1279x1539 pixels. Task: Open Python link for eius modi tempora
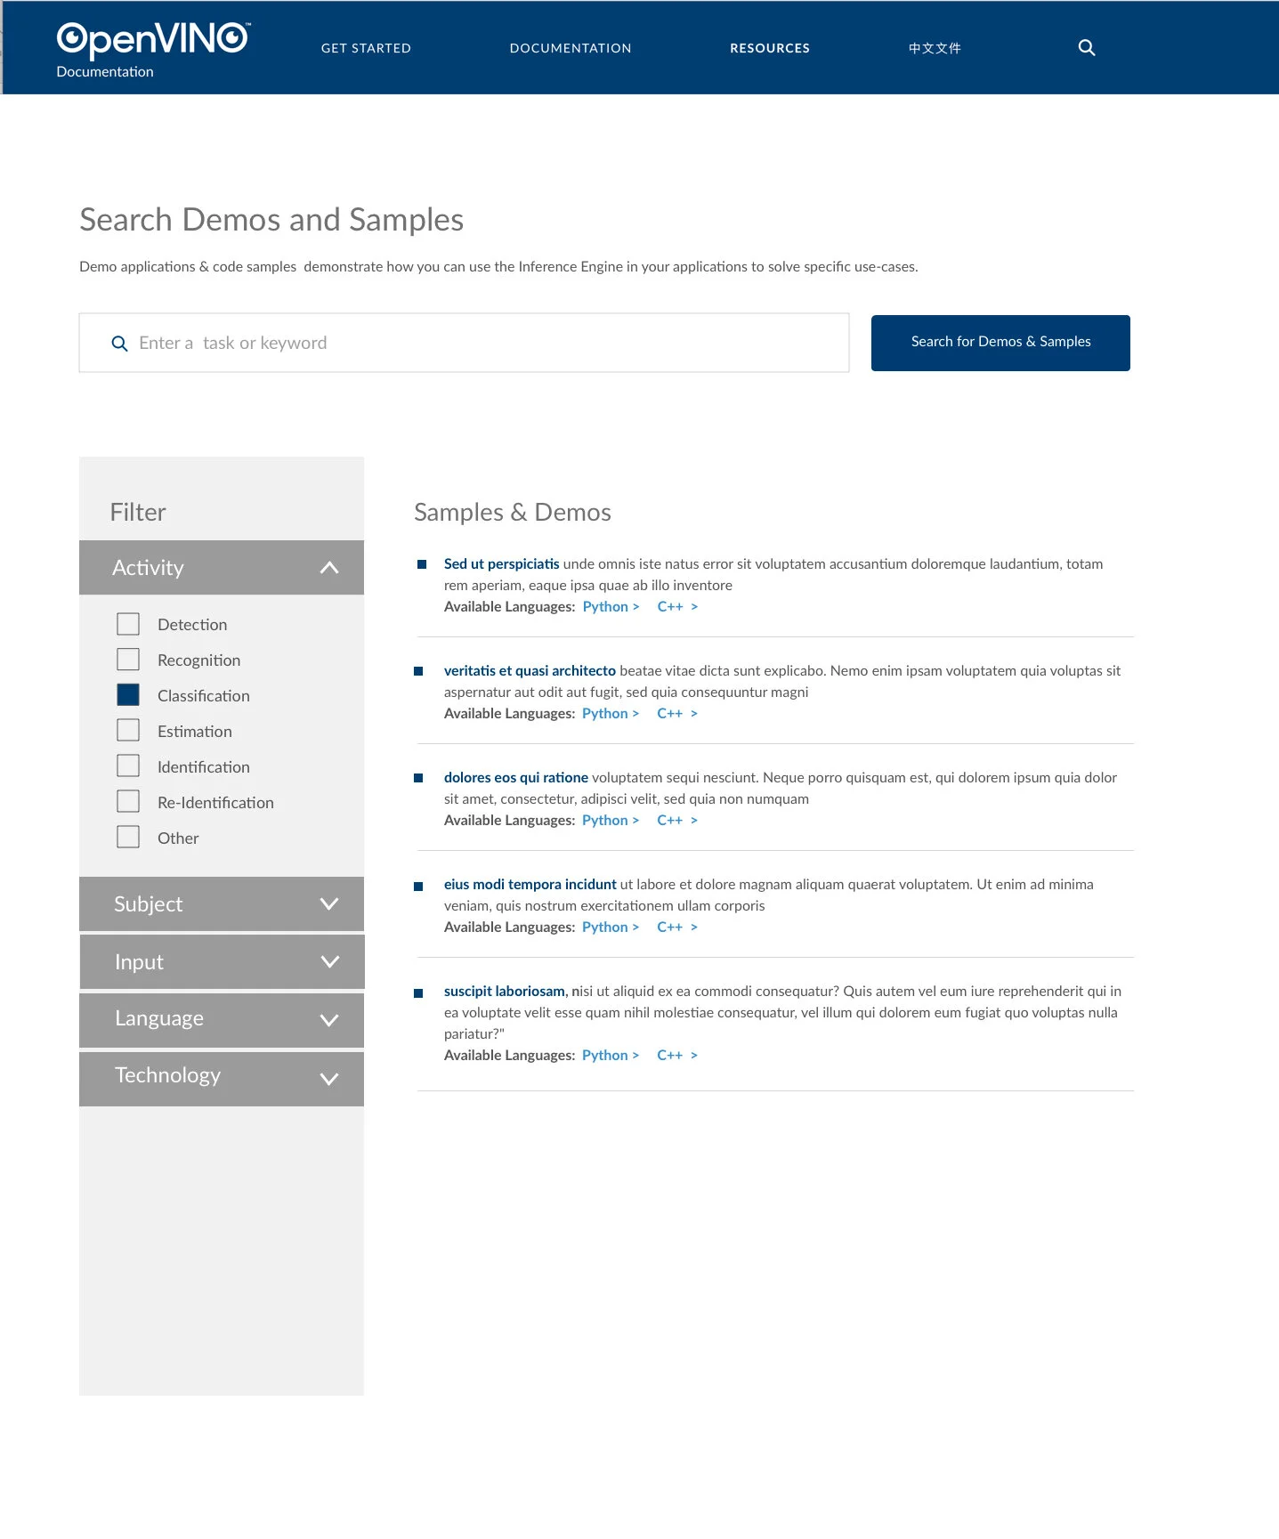pyautogui.click(x=611, y=927)
